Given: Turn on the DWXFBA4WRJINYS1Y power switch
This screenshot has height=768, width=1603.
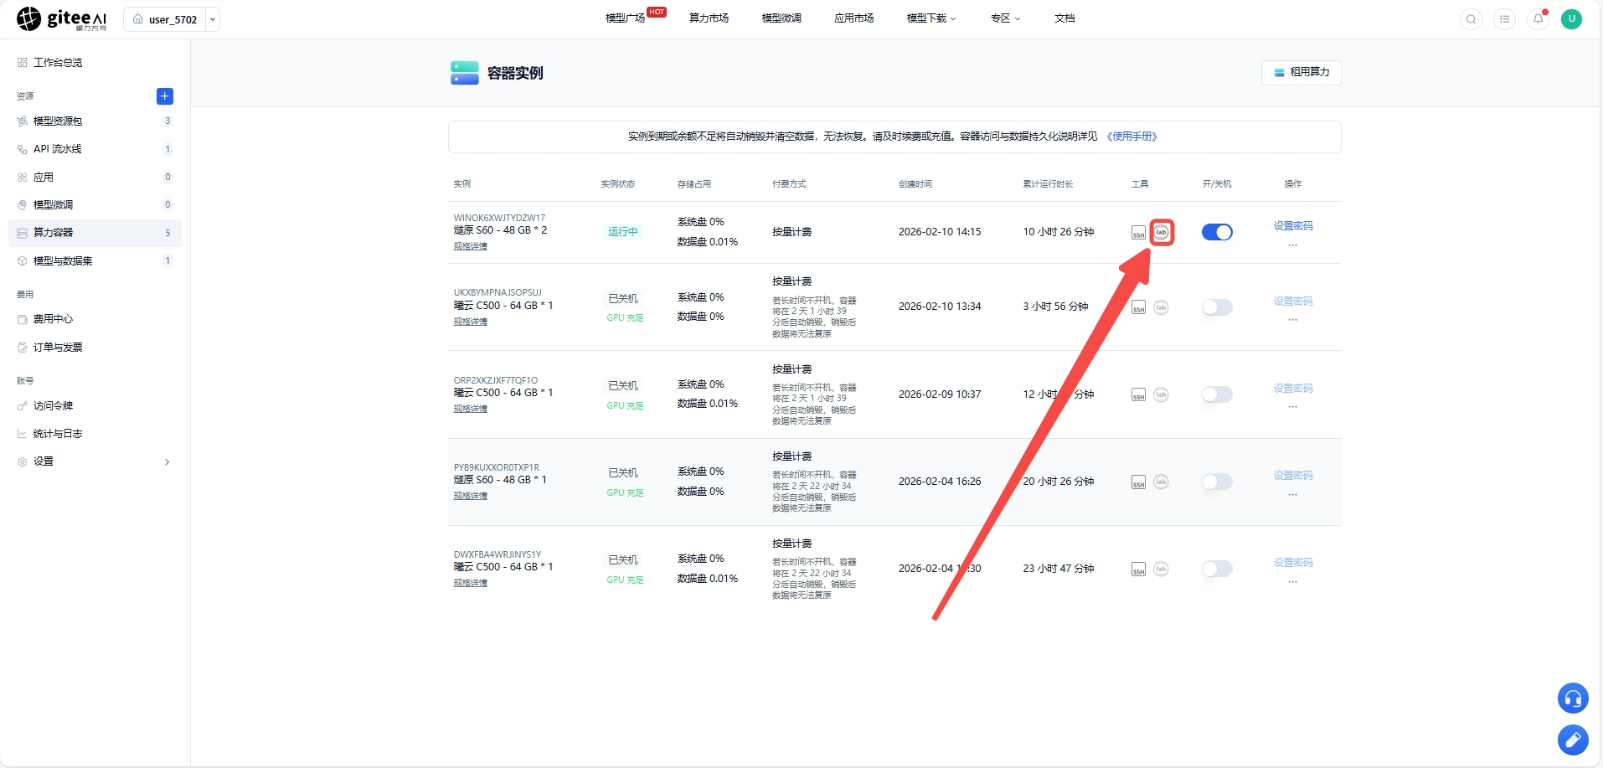Looking at the screenshot, I should [1217, 569].
